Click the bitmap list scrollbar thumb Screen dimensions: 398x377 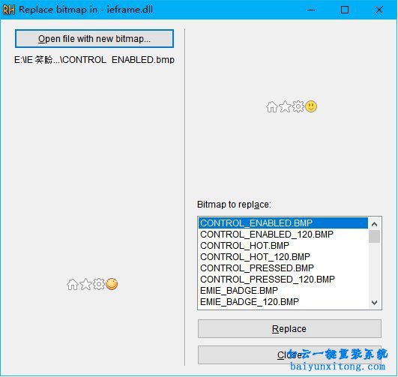(x=374, y=236)
